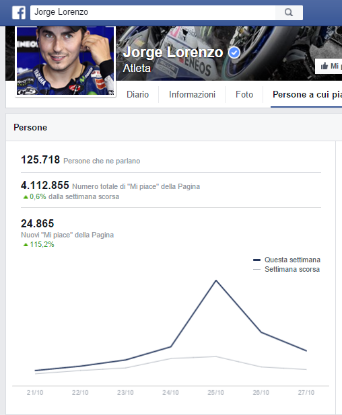Click the Persone che ne parlano label
This screenshot has height=415, width=342.
click(x=102, y=161)
